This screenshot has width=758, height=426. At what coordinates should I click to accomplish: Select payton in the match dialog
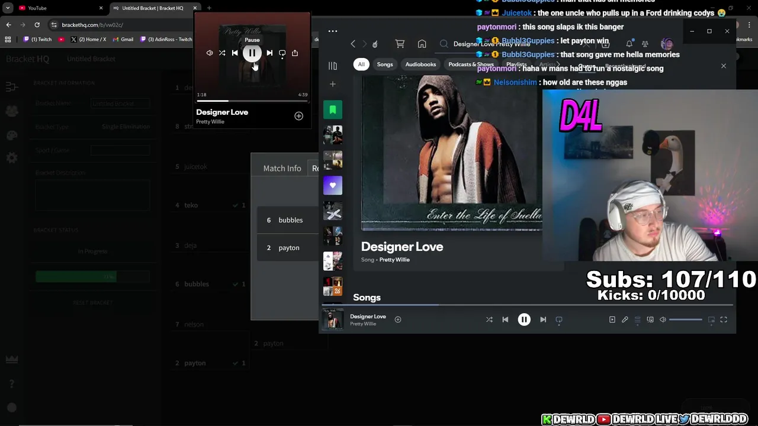pos(288,248)
